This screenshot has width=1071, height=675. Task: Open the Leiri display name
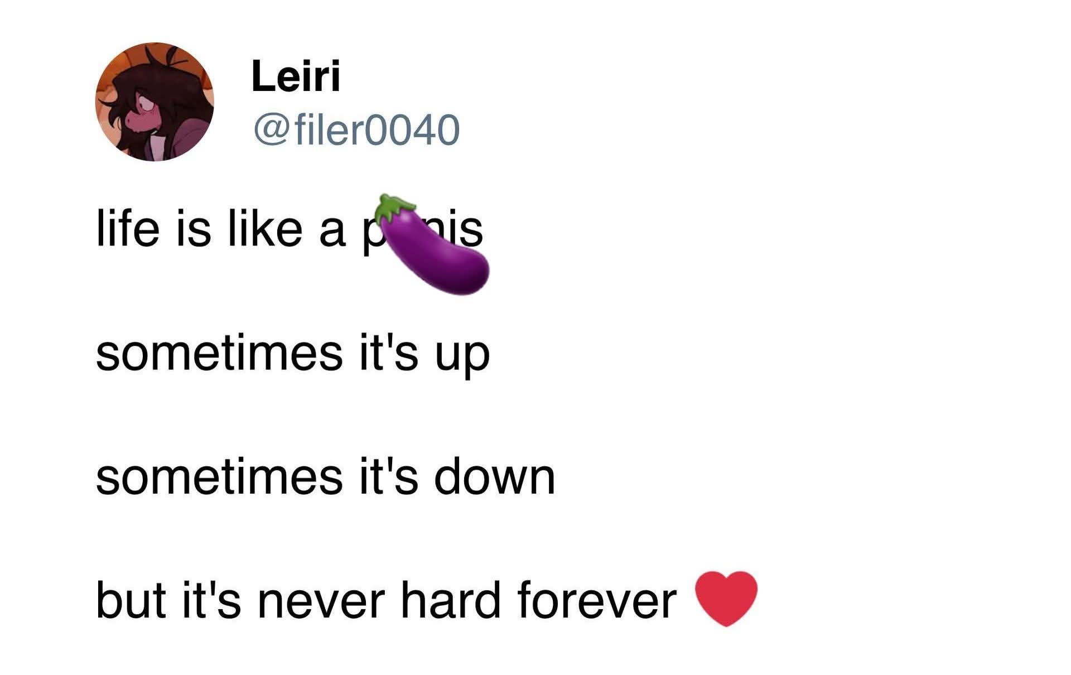click(x=296, y=76)
